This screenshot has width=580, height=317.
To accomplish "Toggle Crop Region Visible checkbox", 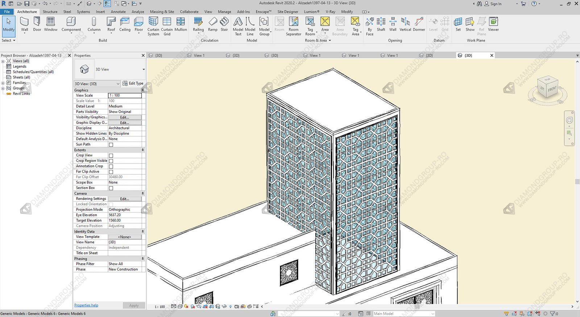I will [x=111, y=161].
